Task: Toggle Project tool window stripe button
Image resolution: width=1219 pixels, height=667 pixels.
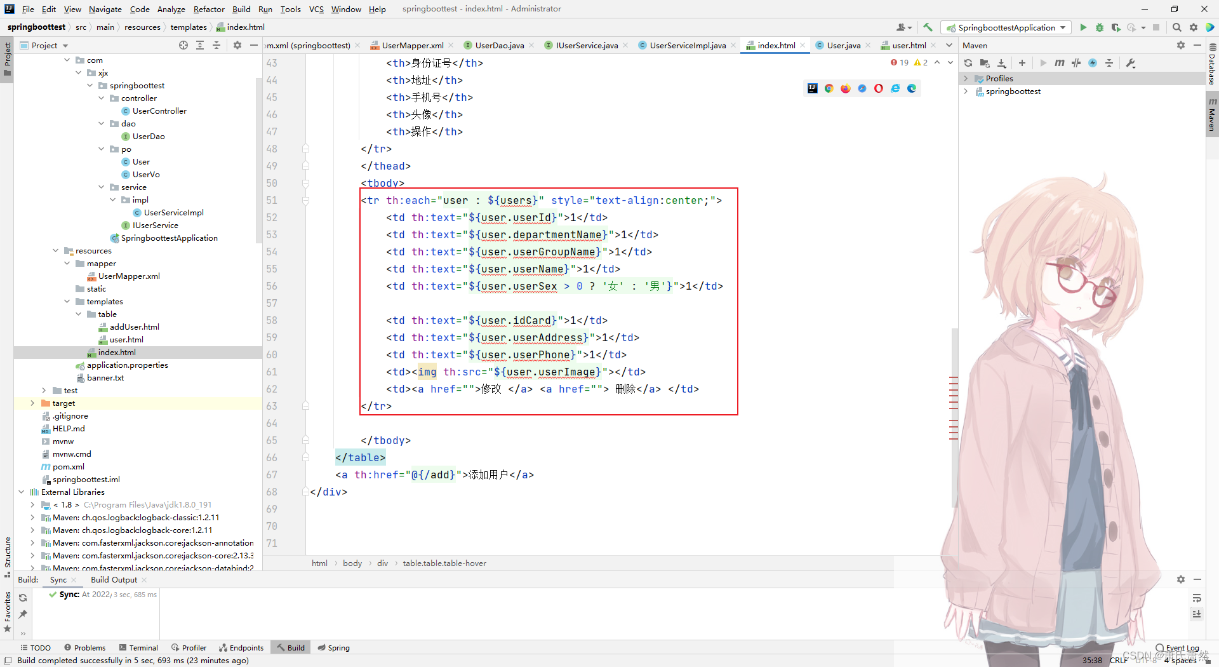Action: (x=7, y=58)
